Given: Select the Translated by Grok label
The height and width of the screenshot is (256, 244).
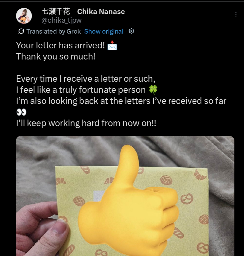Looking at the screenshot, I should (54, 31).
